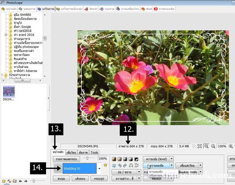Switch to the รวมภาพ combine tab

[x=107, y=9]
